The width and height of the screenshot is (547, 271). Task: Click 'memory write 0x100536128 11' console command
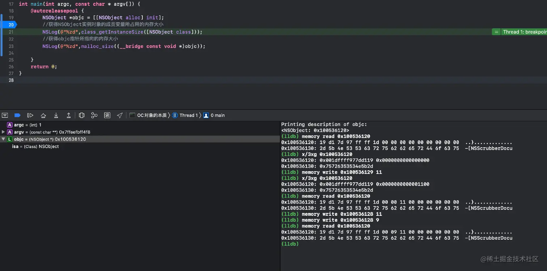[x=342, y=214]
